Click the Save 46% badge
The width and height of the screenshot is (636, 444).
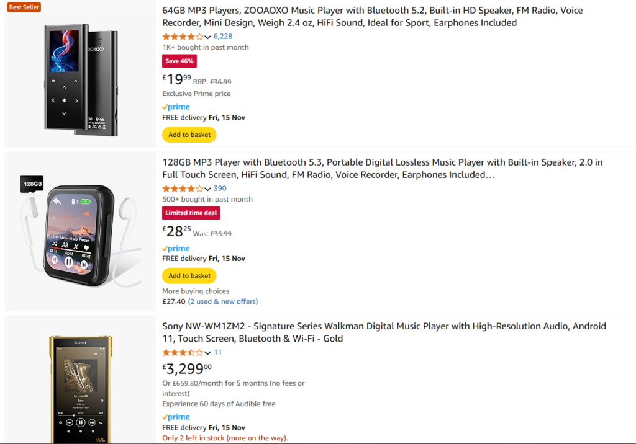(179, 61)
